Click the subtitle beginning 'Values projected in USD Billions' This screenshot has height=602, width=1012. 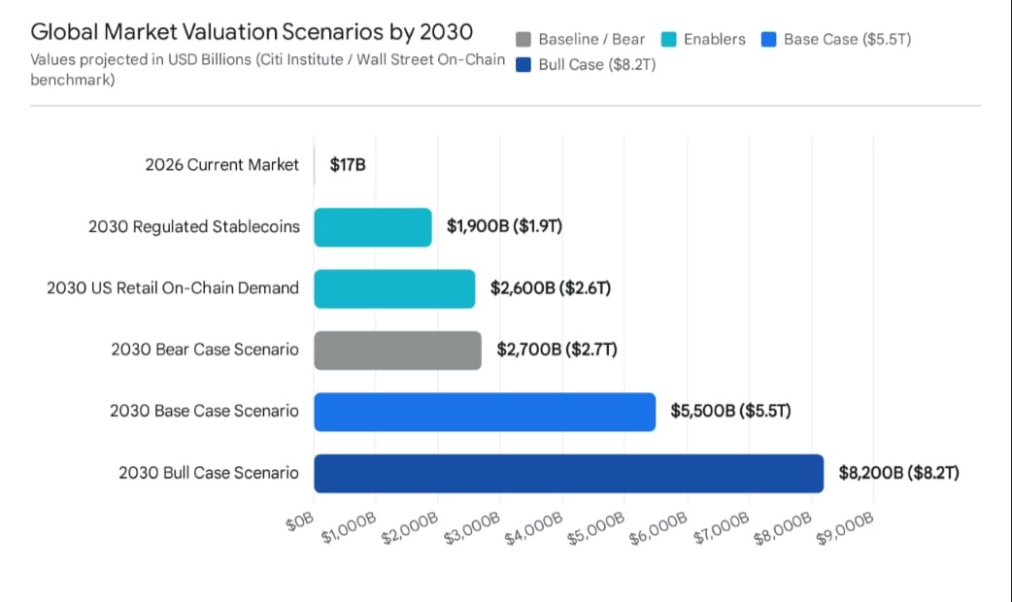click(268, 69)
